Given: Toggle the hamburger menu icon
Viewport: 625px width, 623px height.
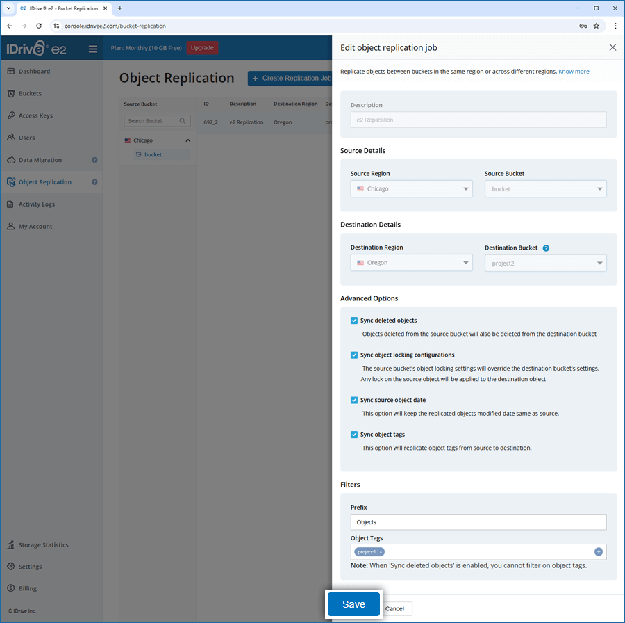Looking at the screenshot, I should click(x=93, y=49).
